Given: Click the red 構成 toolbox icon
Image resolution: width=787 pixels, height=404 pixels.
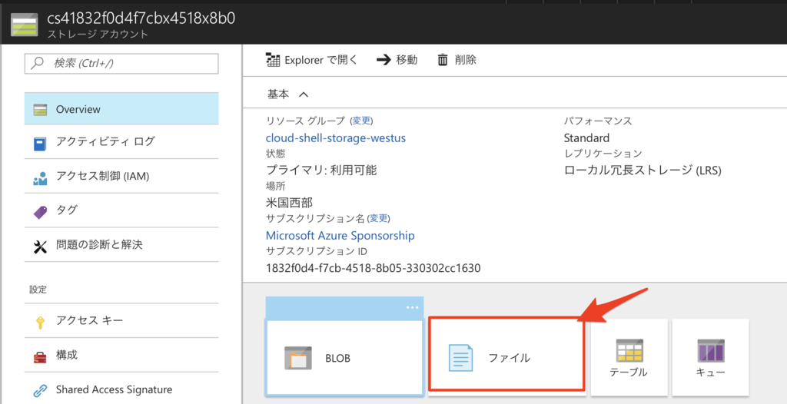Looking at the screenshot, I should 40,357.
